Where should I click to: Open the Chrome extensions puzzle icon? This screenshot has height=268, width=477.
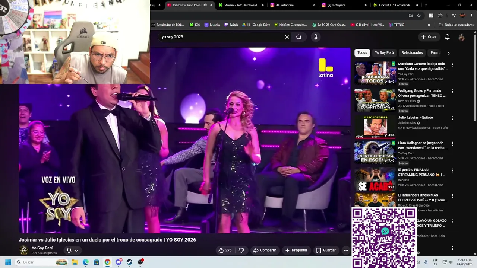[440, 16]
